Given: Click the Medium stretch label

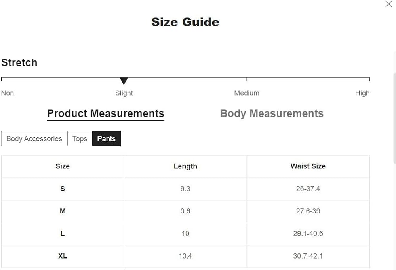Looking at the screenshot, I should click(246, 93).
